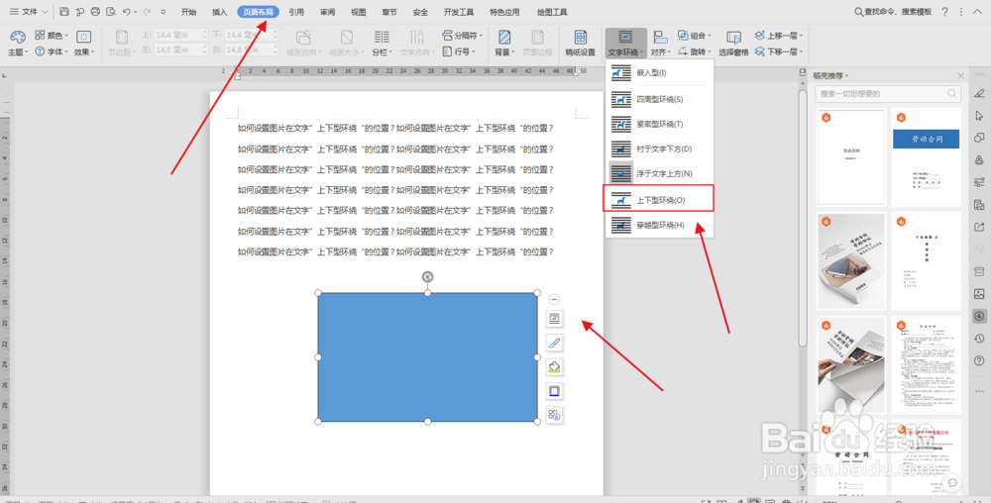Open the 选择窗格 selection pane
Image resolution: width=991 pixels, height=503 pixels.
pyautogui.click(x=733, y=44)
